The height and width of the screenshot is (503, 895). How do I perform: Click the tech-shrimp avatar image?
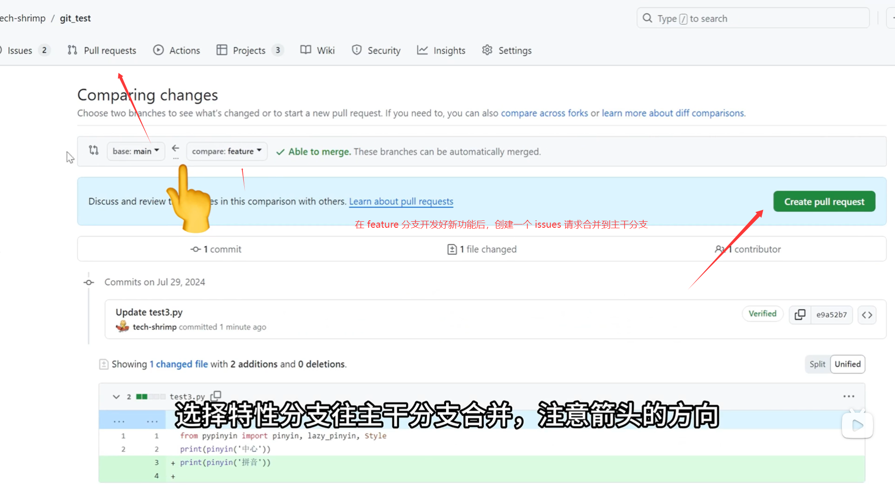coord(122,326)
